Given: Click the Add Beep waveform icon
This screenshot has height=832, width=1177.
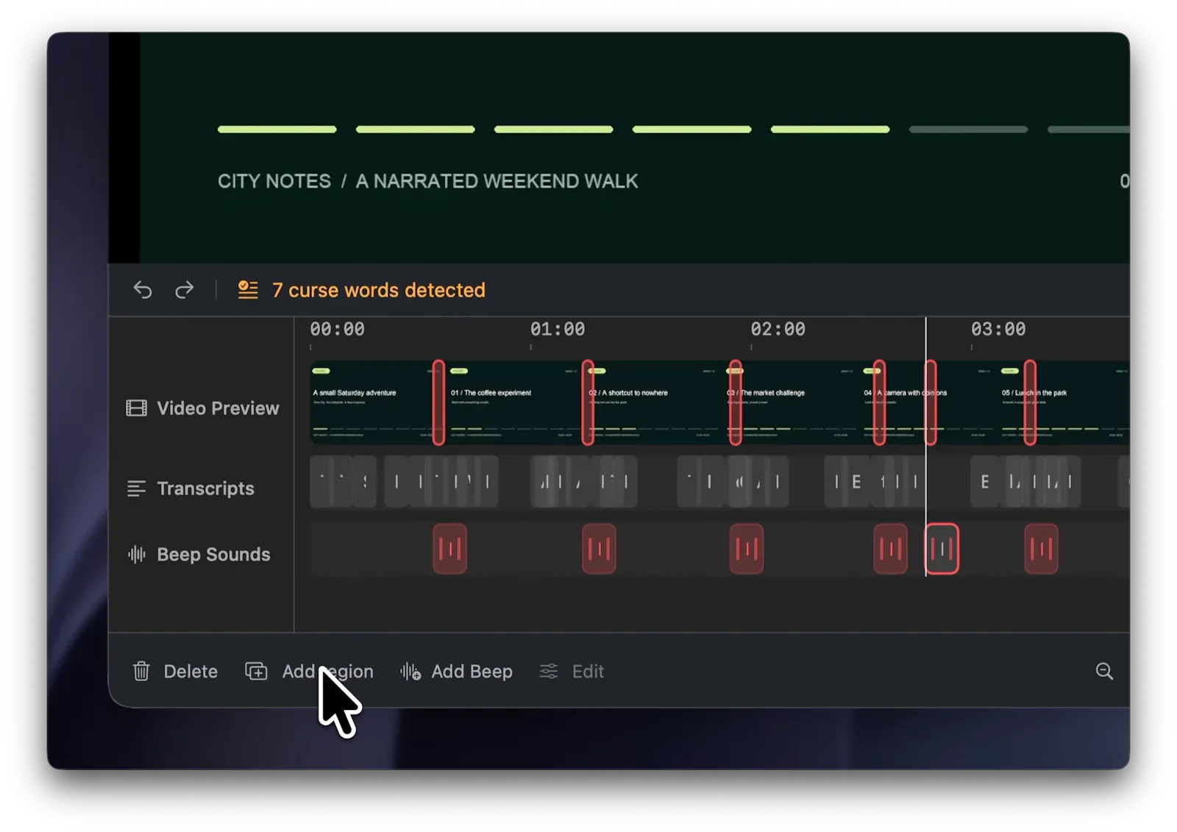Looking at the screenshot, I should 410,671.
